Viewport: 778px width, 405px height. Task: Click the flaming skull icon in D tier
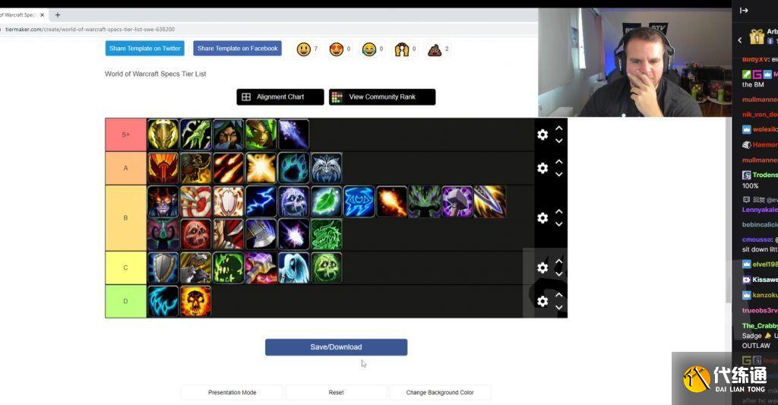click(195, 301)
